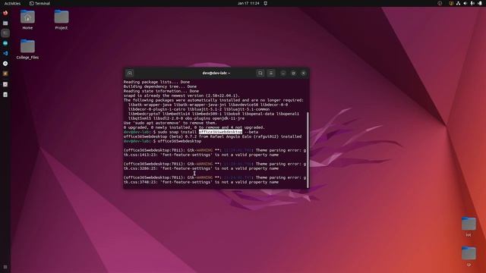Click the "libqt5xml5 libsdl2-2.0-0" package line

(186, 118)
